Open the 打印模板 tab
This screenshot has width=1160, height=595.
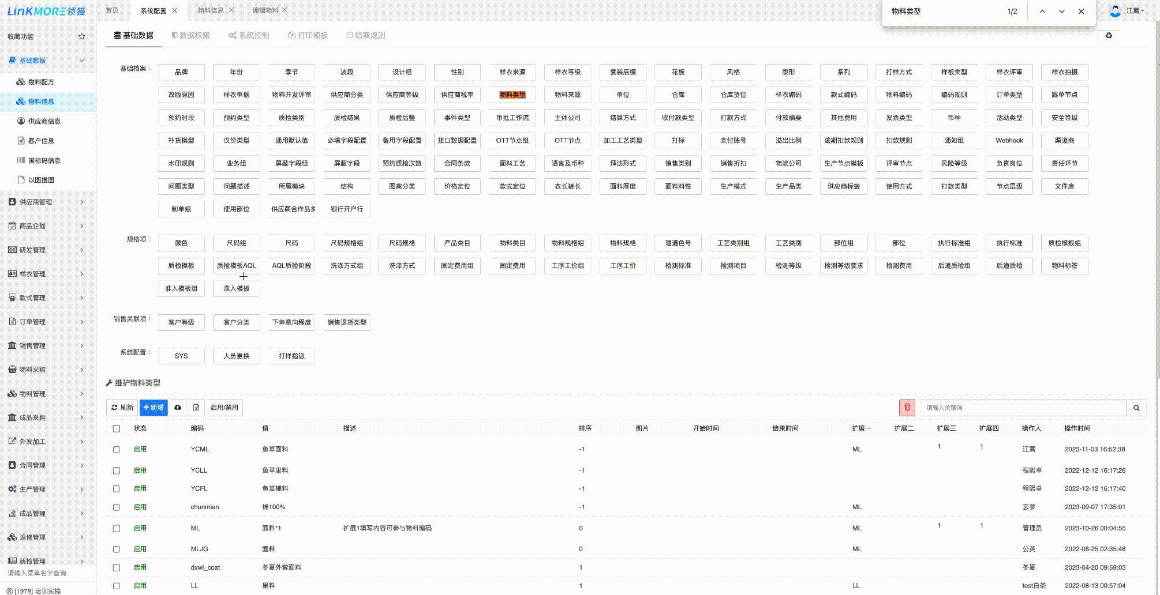pos(308,35)
